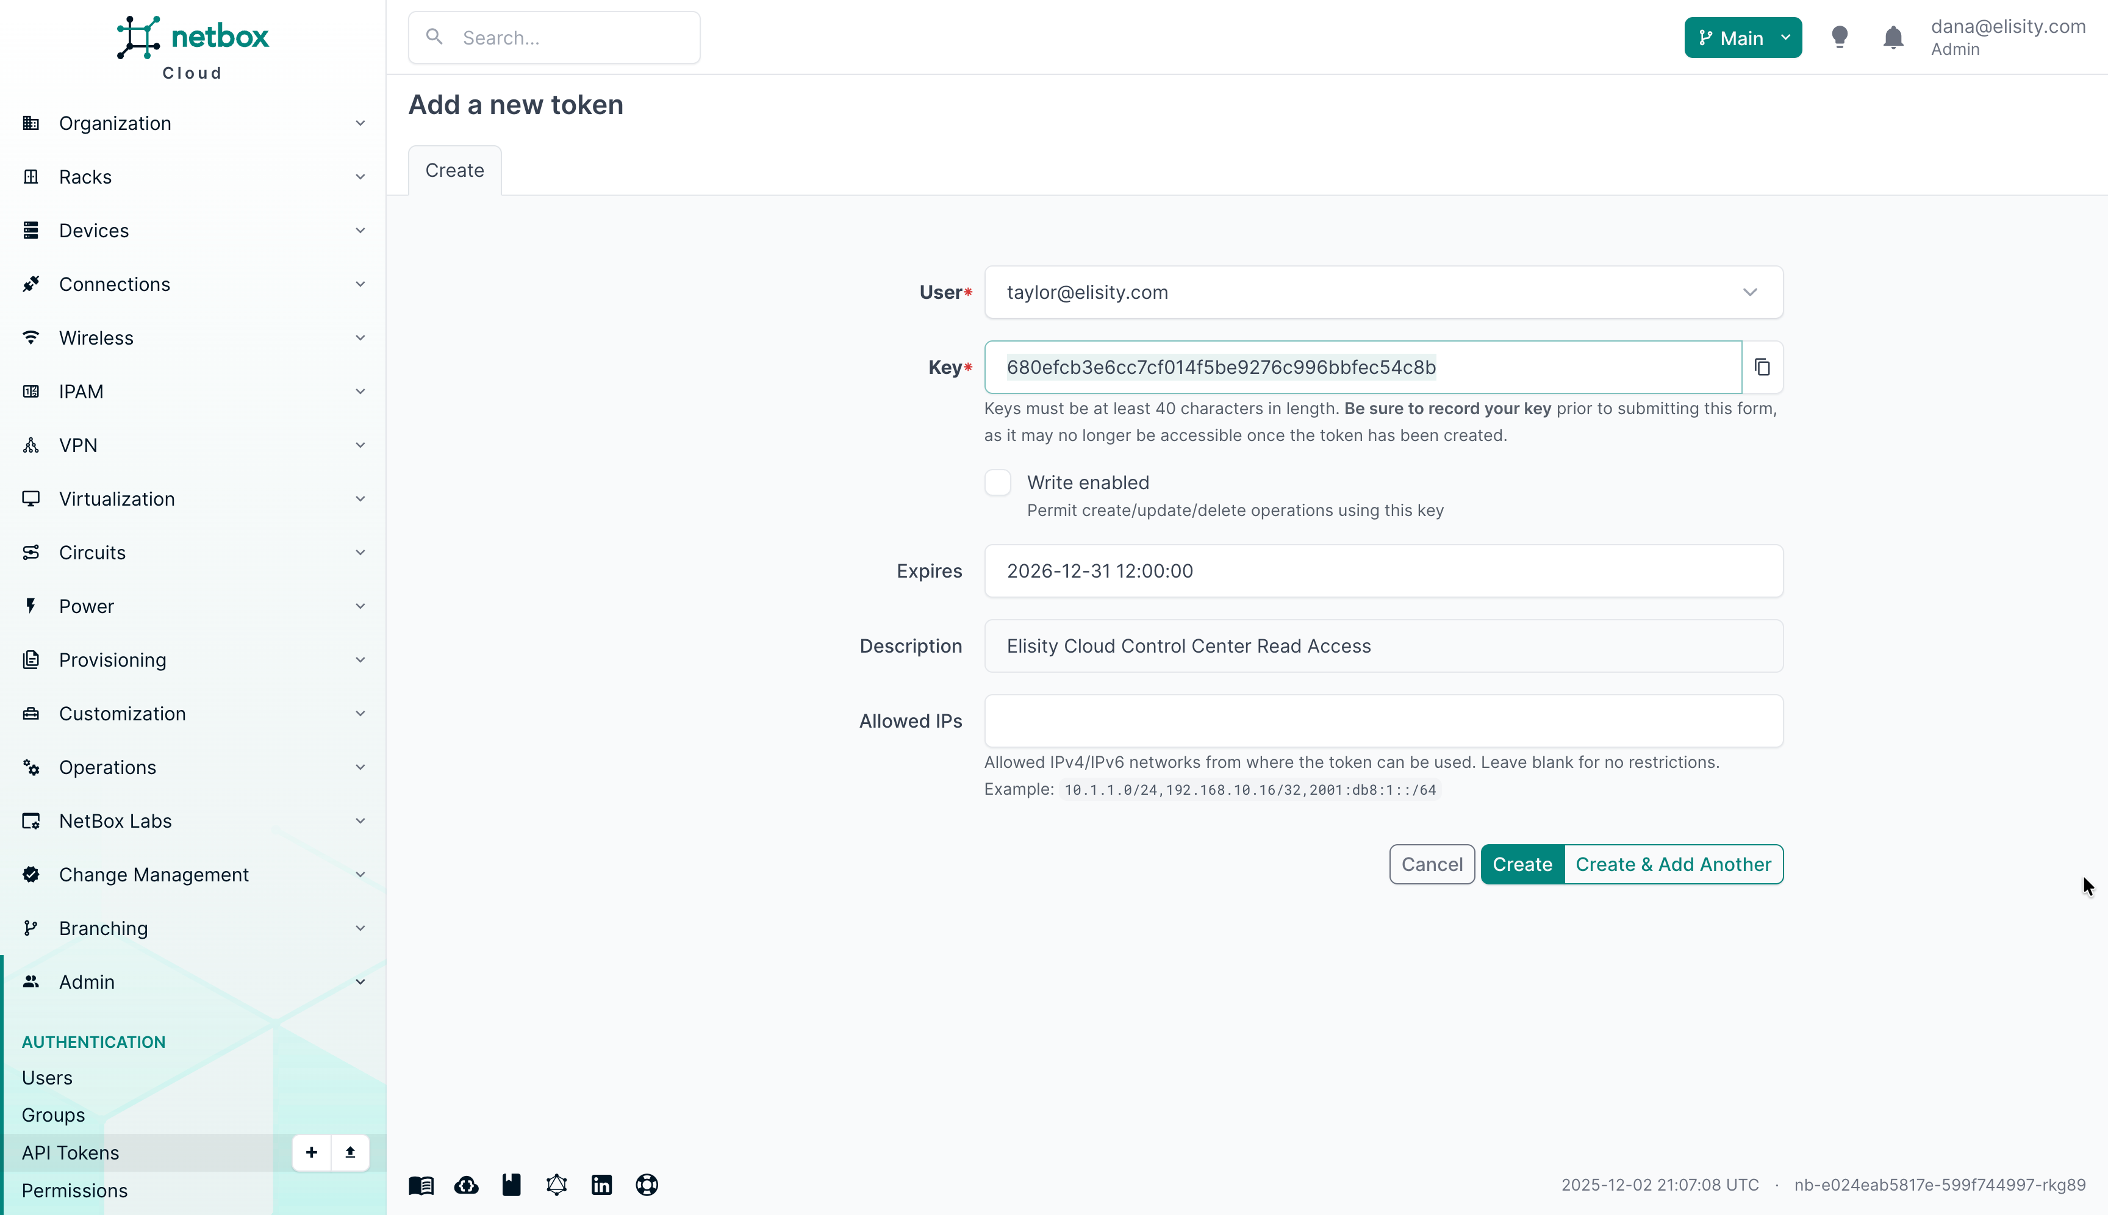The image size is (2108, 1215).
Task: Click the support lifebuoy icon in footer
Action: [x=647, y=1185]
